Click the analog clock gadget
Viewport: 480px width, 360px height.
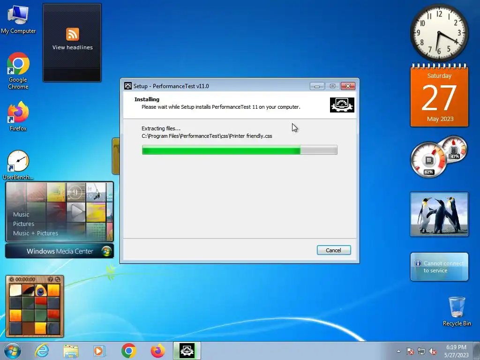(439, 32)
